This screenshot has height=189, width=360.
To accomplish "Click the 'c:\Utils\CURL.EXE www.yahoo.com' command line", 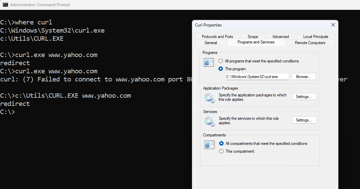I will [x=65, y=96].
